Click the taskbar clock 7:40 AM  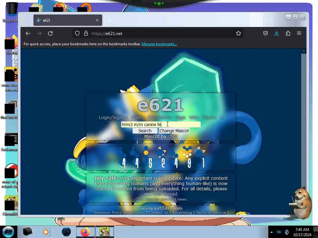point(302,232)
